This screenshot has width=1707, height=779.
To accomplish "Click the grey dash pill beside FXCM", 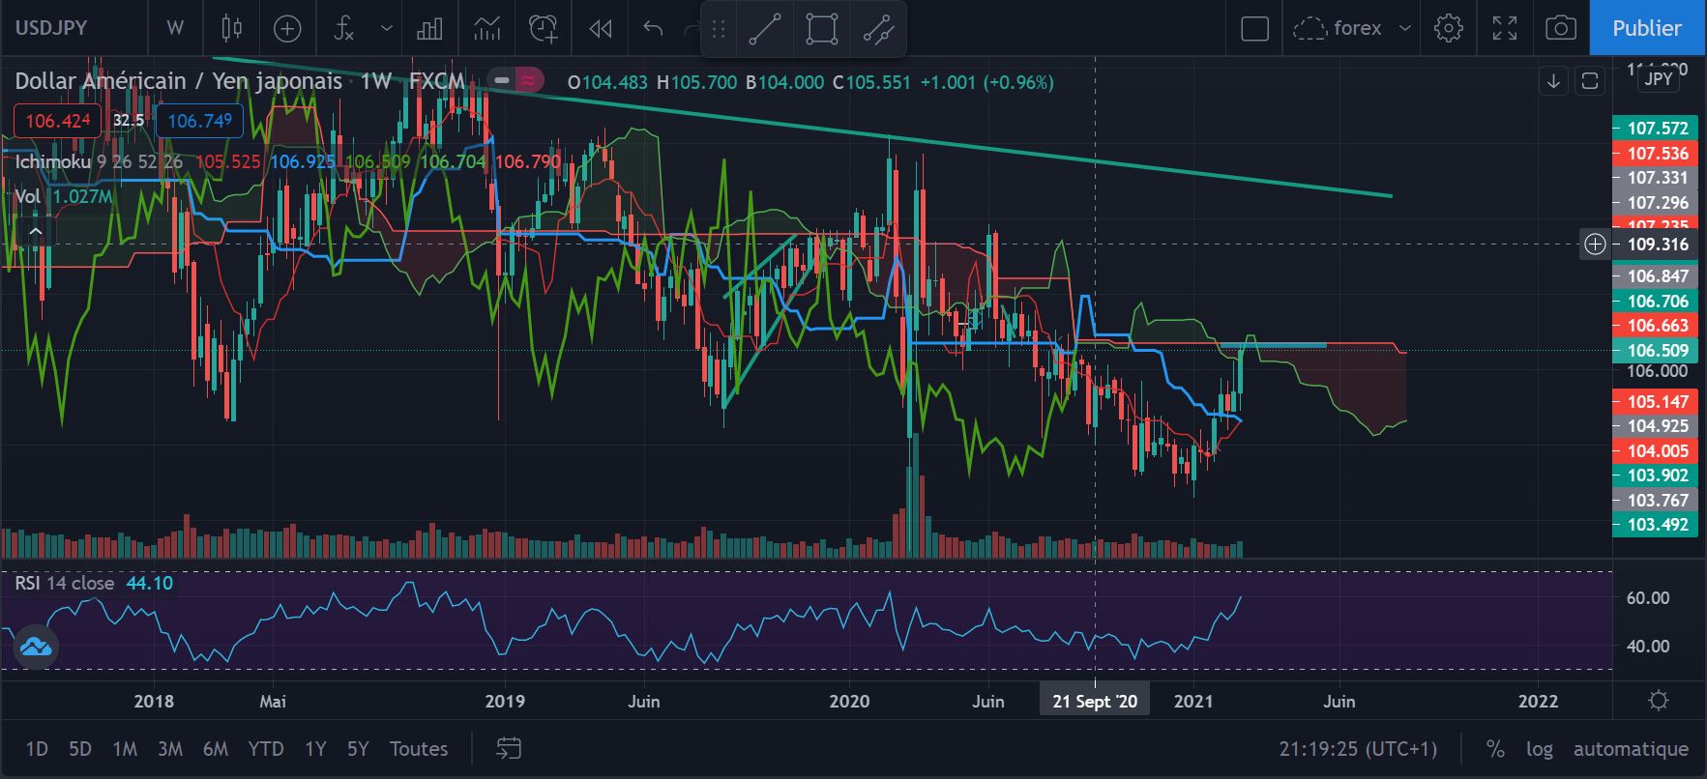I will pyautogui.click(x=502, y=81).
